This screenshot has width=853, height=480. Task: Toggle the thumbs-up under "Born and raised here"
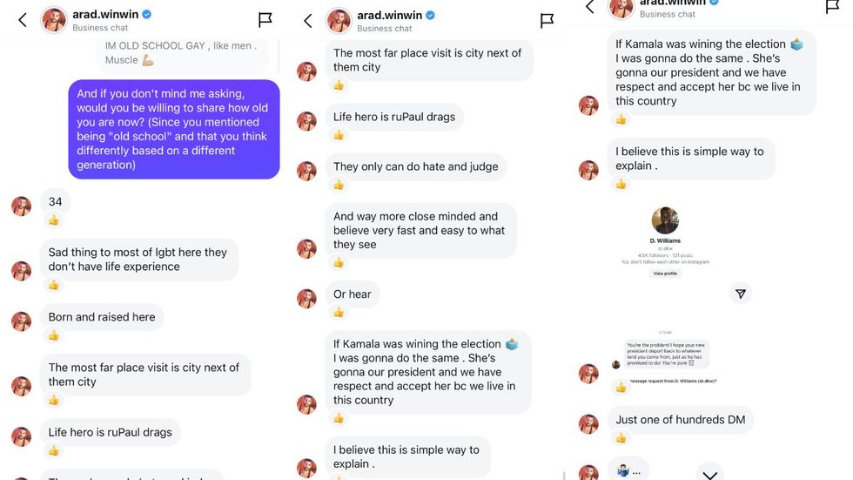click(x=54, y=335)
